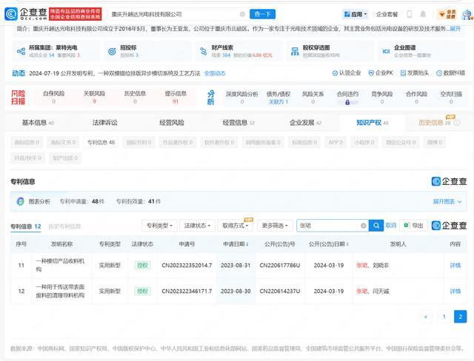Go to page 1 of patent list
Viewport: 474px width, 361px height.
point(444,317)
